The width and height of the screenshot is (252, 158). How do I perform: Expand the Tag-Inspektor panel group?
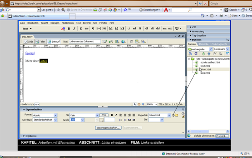pyautogui.click(x=190, y=36)
